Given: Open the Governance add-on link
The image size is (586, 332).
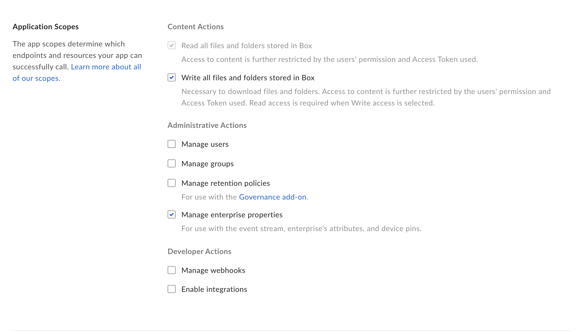Looking at the screenshot, I should (x=272, y=197).
